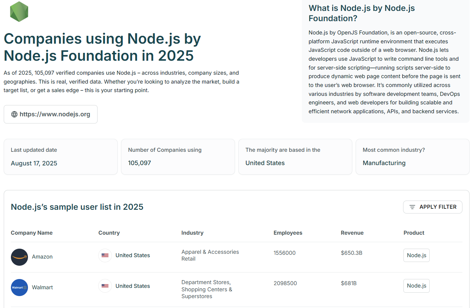Click the US flag icon in Walmart row
Image resolution: width=473 pixels, height=308 pixels.
tap(105, 286)
